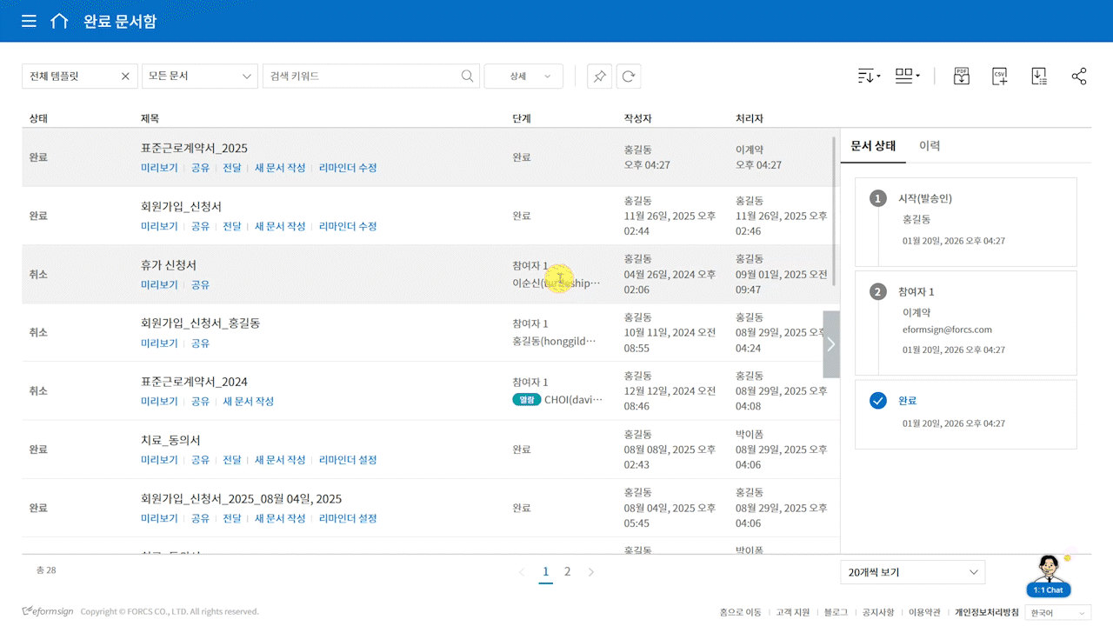
Task: Open the sort order dropdown
Action: coord(869,77)
